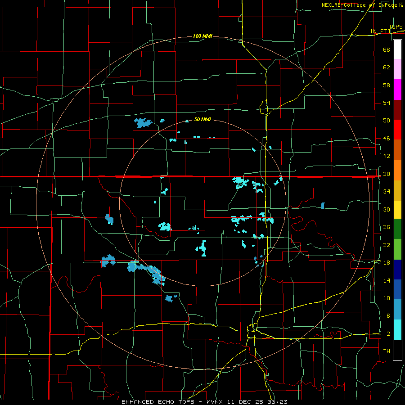Click the 2 legend value

[x=388, y=334]
